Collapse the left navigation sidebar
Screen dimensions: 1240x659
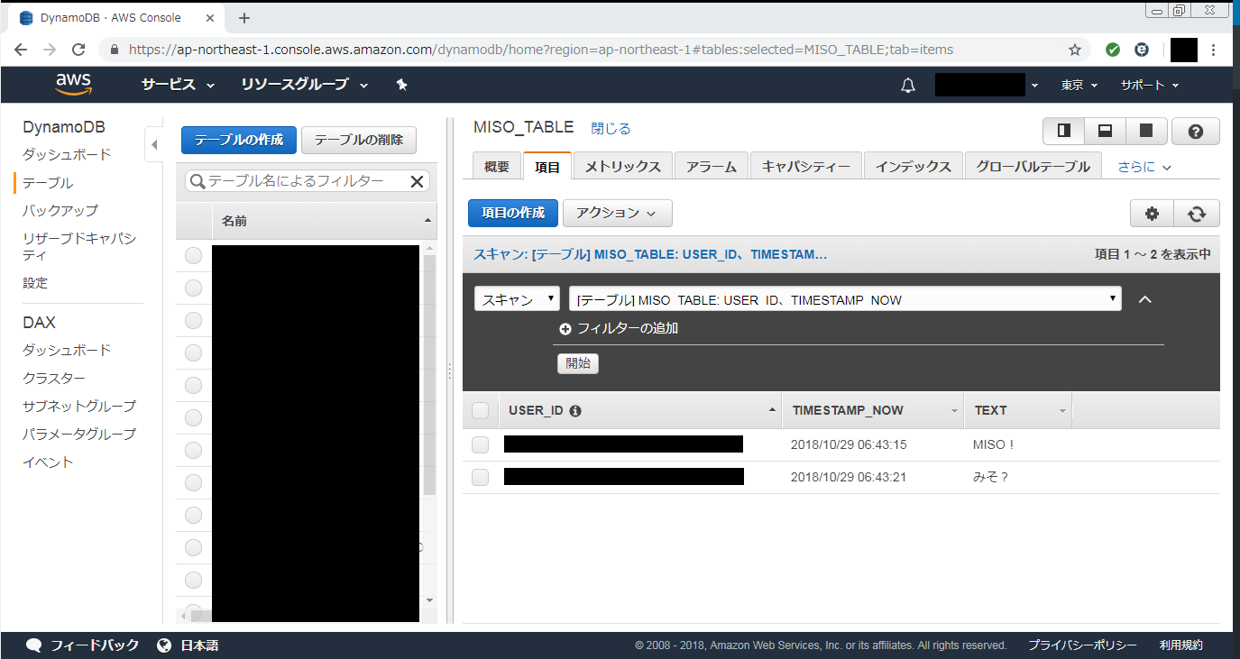pyautogui.click(x=153, y=144)
